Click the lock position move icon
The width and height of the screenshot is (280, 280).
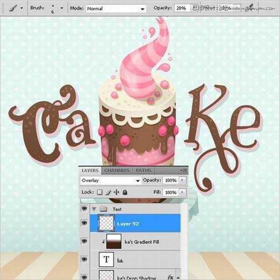click(116, 192)
